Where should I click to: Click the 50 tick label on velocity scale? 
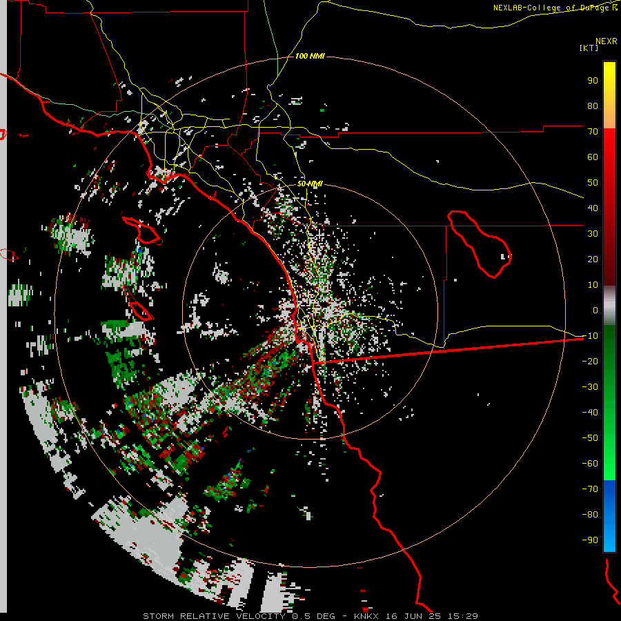593,183
